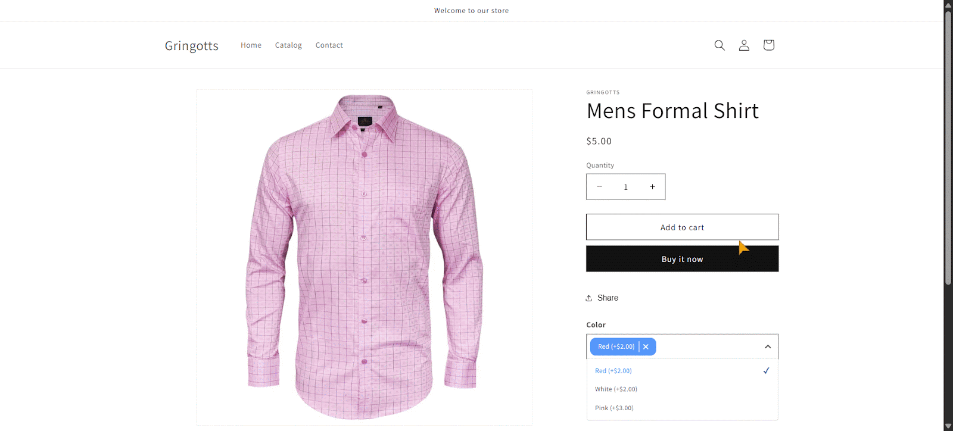The height and width of the screenshot is (431, 953).
Task: Collapse the Color dropdown chevron
Action: tap(768, 346)
